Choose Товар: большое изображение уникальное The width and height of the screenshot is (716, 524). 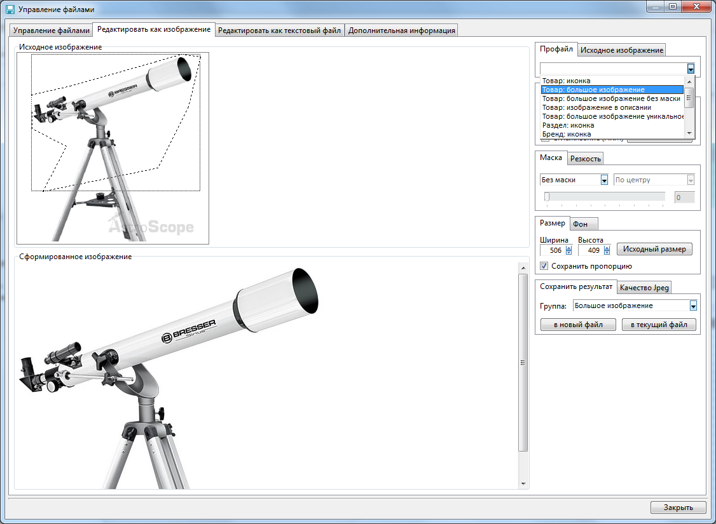[612, 116]
